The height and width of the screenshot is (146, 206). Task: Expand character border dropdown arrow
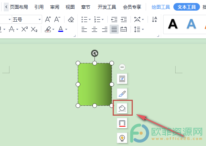[x=17, y=29]
